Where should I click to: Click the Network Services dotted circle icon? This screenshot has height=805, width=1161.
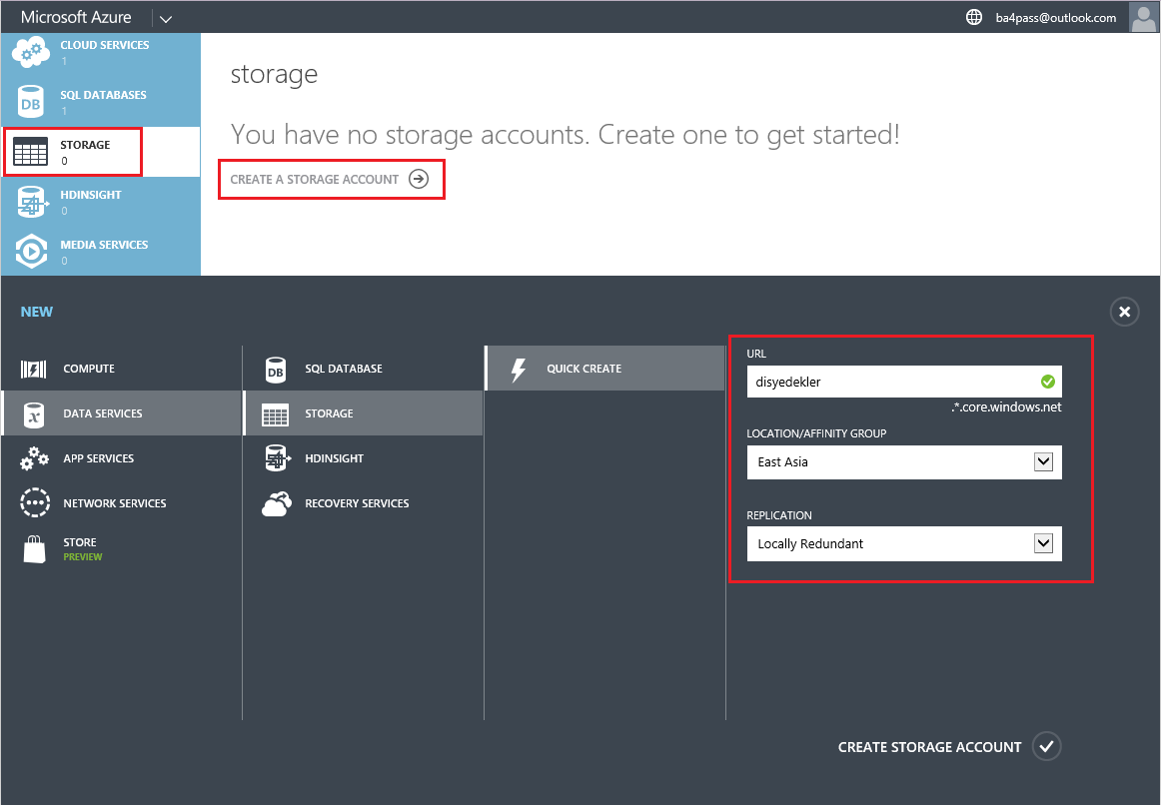click(35, 503)
